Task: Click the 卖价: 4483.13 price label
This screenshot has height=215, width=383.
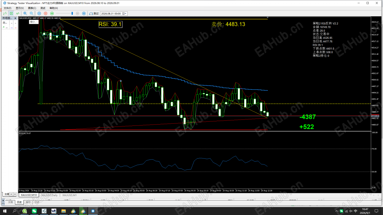Action: [x=228, y=24]
